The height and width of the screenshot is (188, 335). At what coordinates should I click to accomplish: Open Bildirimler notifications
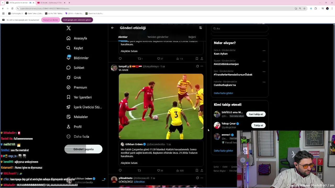[77, 58]
